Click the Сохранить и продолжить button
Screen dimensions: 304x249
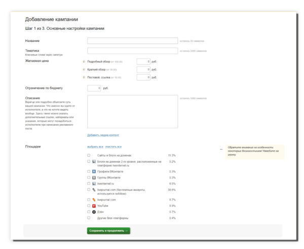(108, 231)
